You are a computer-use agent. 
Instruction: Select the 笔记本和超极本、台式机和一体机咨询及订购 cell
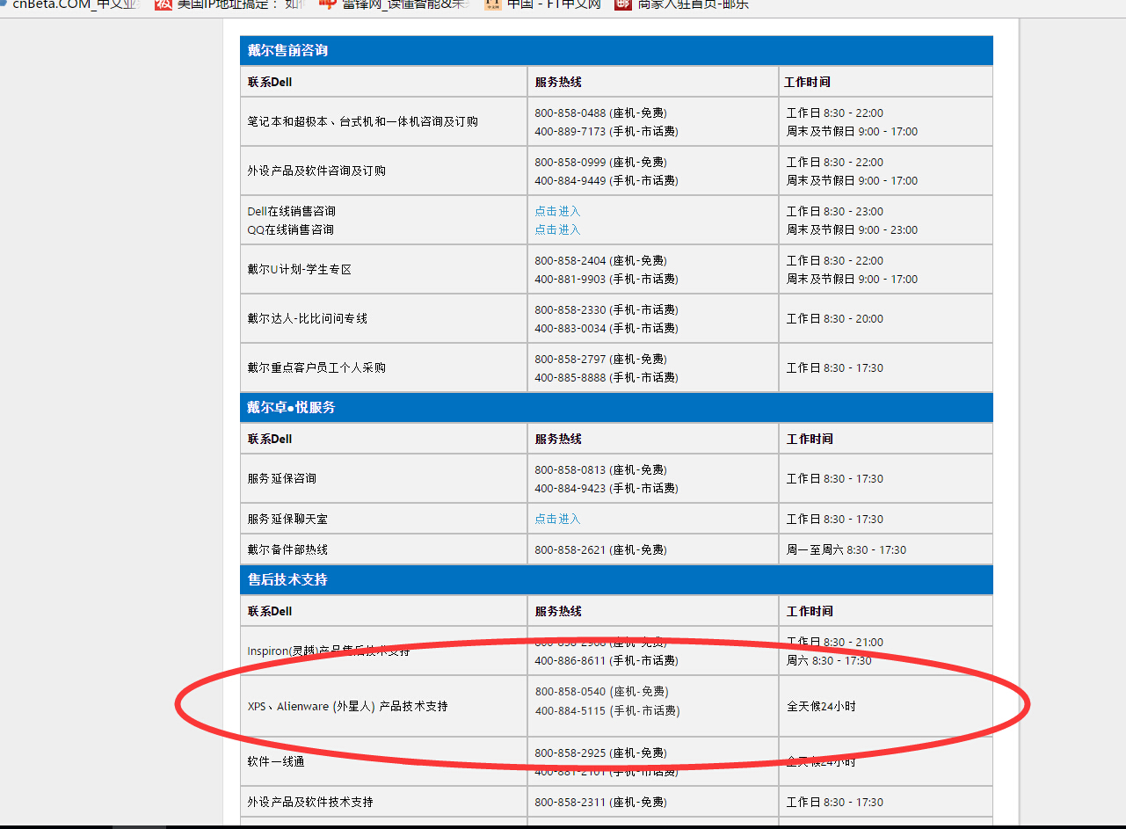(x=383, y=121)
